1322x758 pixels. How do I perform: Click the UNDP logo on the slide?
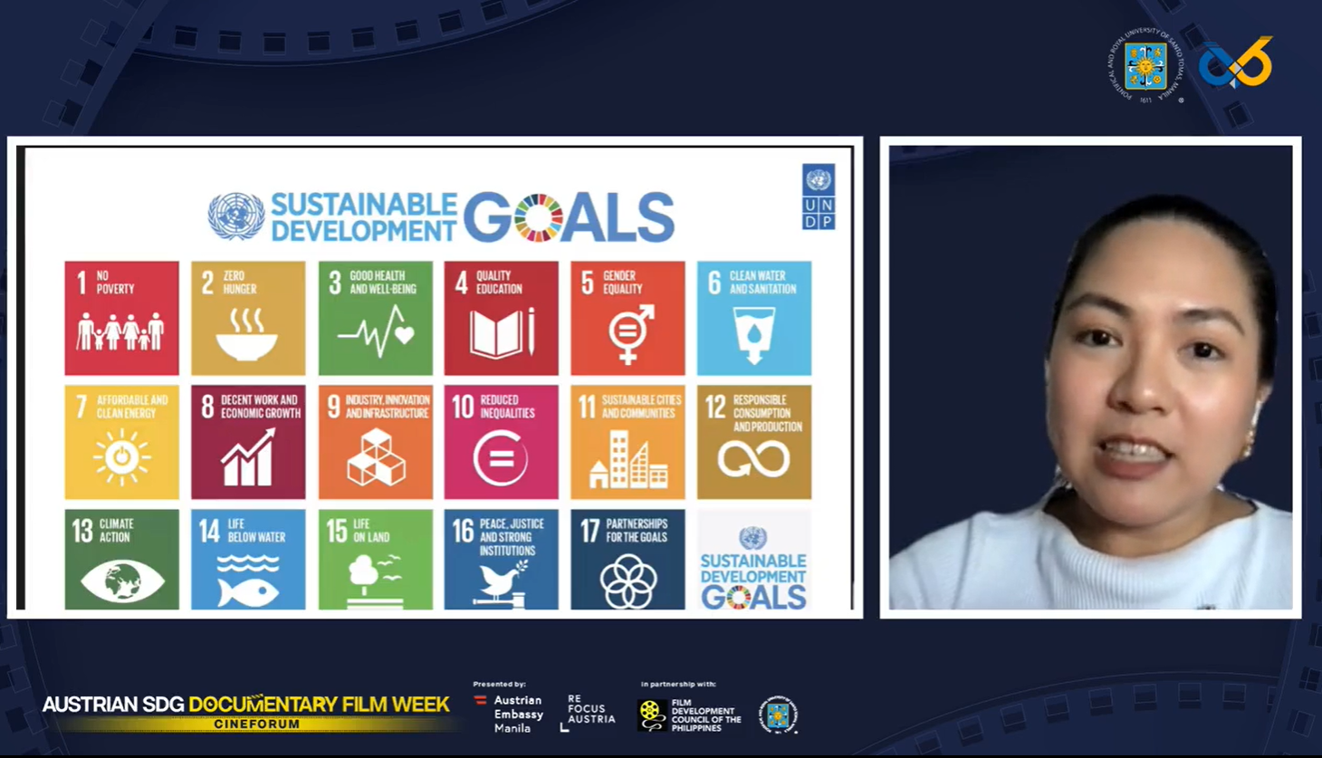coord(819,197)
